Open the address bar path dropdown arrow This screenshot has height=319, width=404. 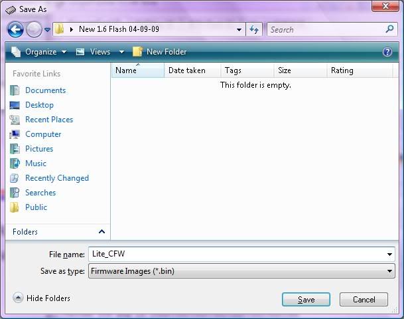[239, 29]
